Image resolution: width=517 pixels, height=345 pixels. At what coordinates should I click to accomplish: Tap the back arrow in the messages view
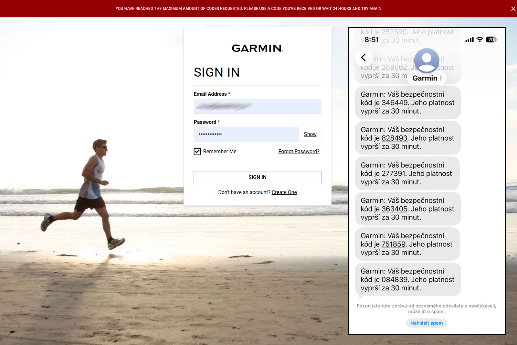click(364, 58)
